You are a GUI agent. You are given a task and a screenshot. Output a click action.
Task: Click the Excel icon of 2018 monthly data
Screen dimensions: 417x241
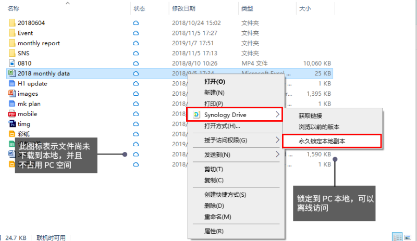[x=11, y=73]
